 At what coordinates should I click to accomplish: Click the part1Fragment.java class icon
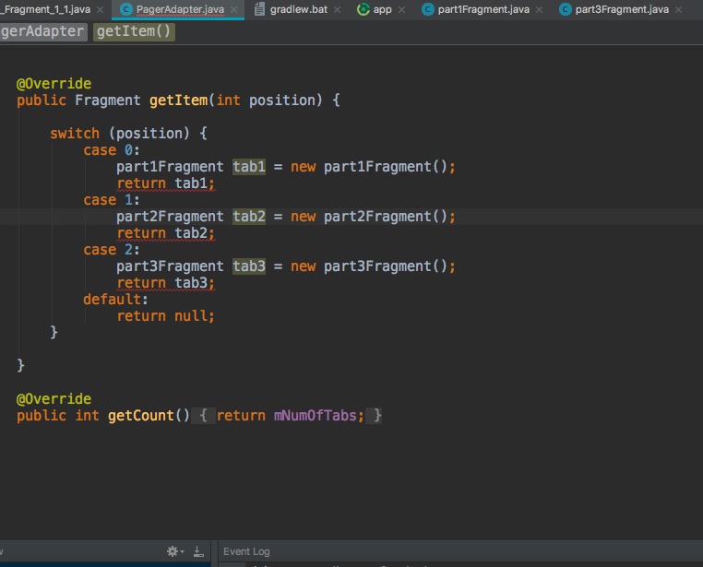point(428,9)
